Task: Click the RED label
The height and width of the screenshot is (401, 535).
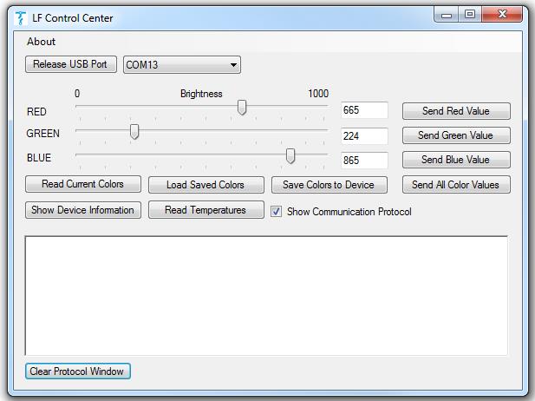Action: [x=36, y=112]
